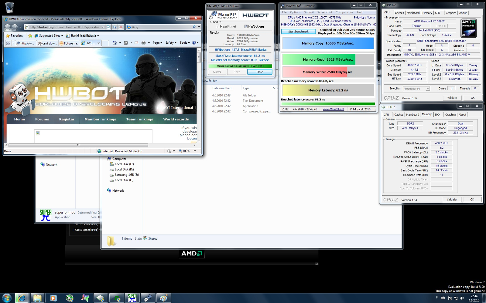Close the HWB... browser tab

[98, 43]
